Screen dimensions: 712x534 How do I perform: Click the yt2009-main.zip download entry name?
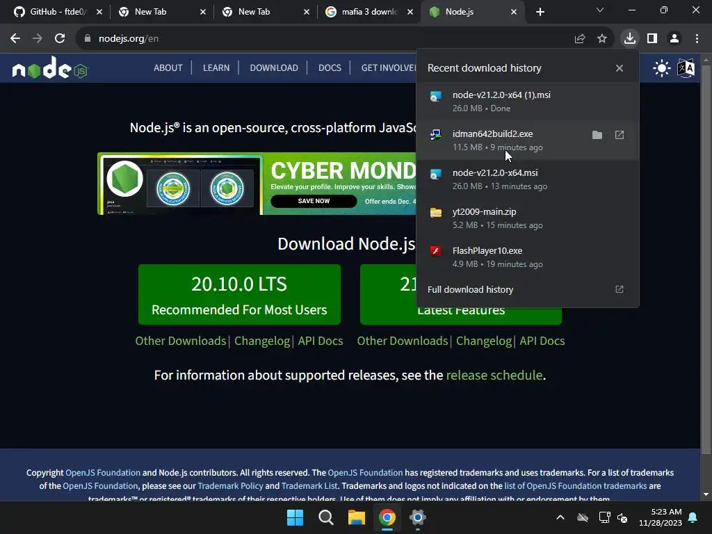tap(484, 211)
